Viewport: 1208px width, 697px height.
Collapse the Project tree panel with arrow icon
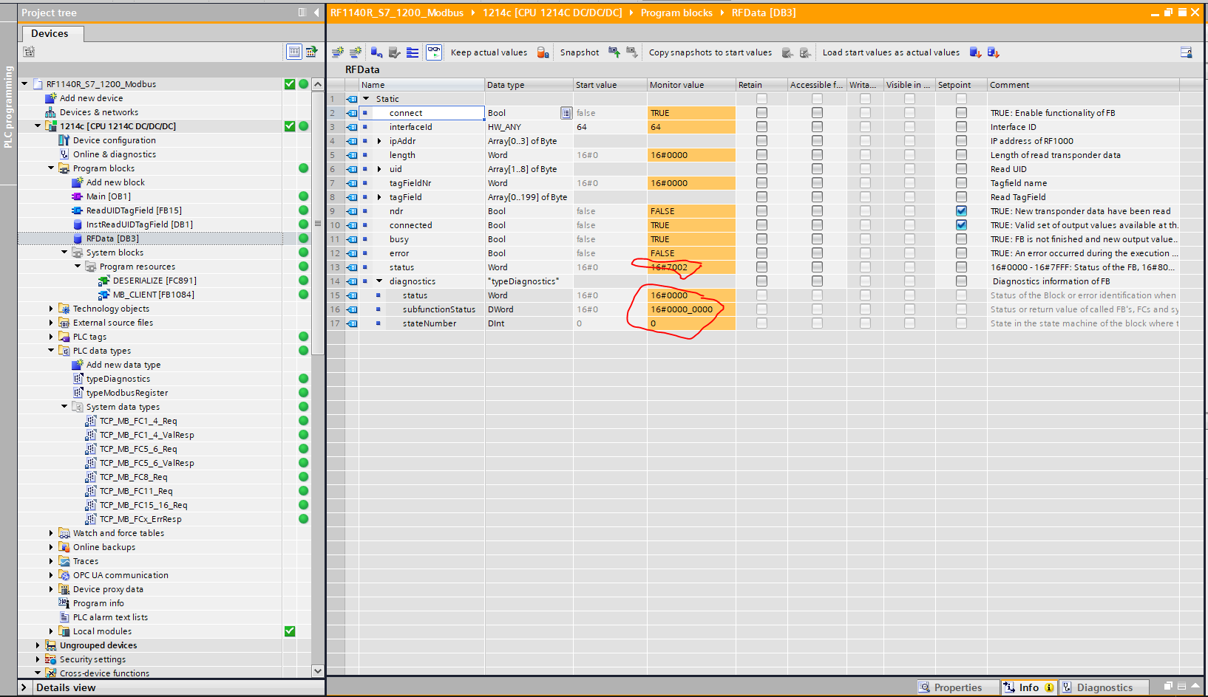(x=316, y=13)
